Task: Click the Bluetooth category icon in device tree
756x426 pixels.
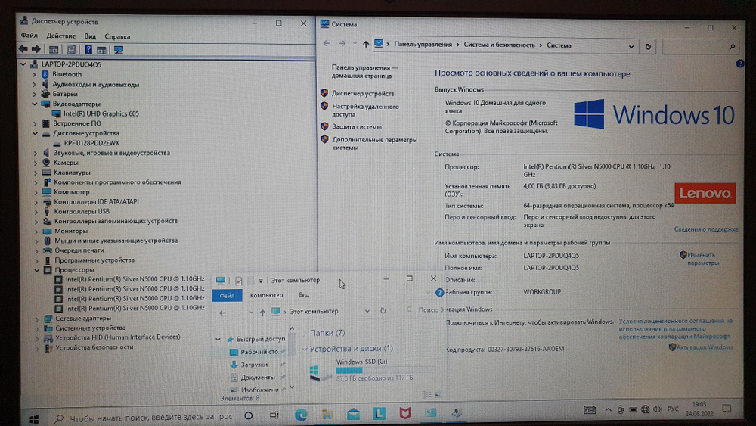Action: tap(45, 74)
